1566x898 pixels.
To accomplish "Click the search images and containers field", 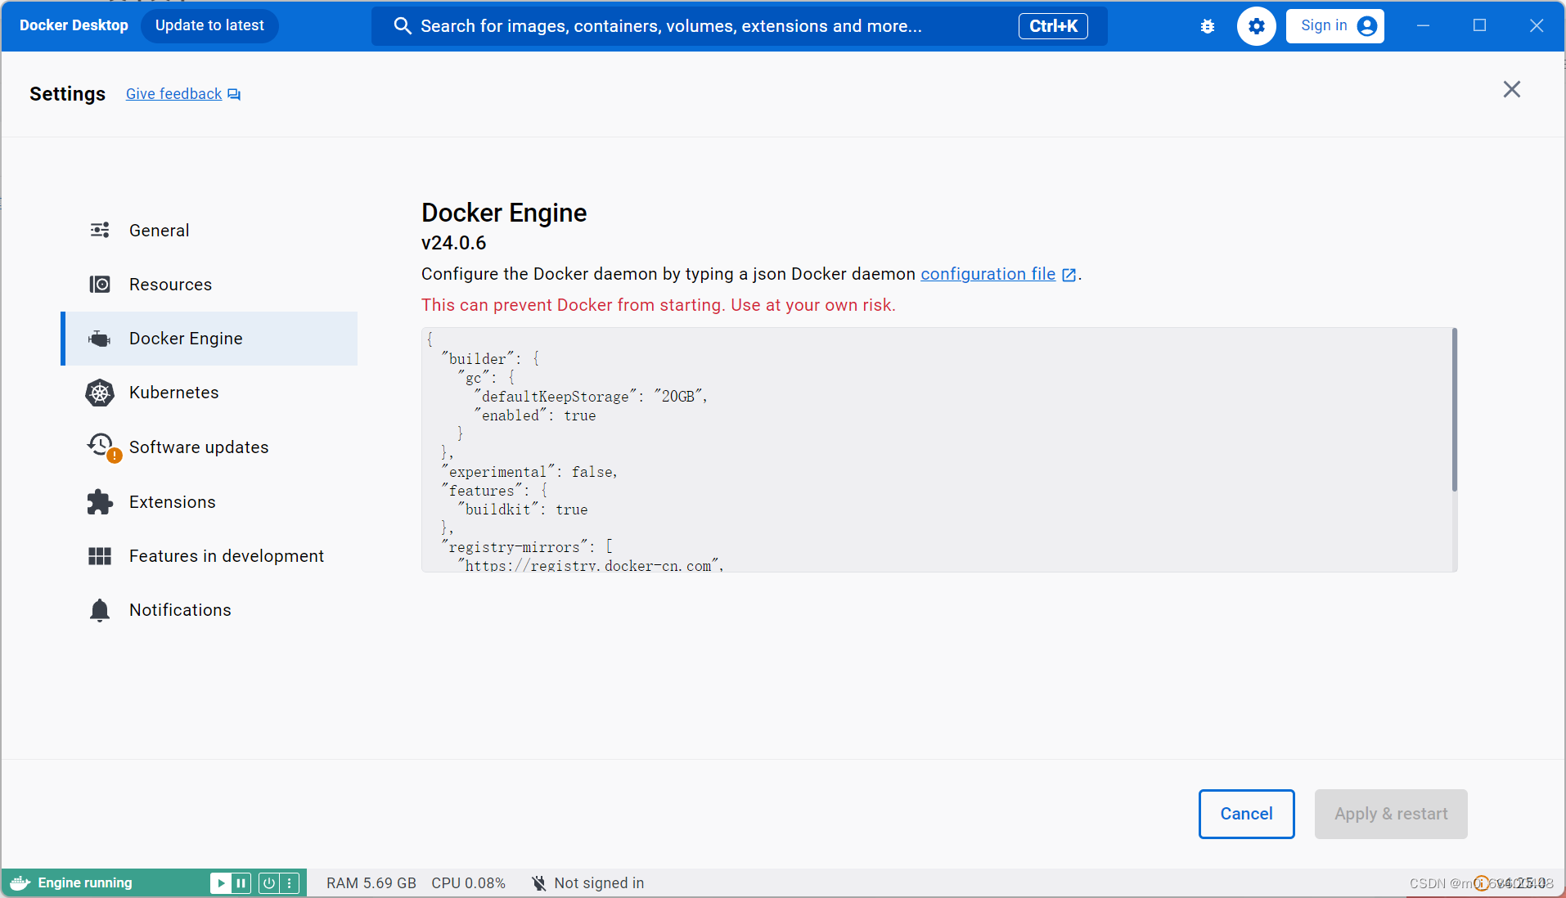I will pos(739,26).
